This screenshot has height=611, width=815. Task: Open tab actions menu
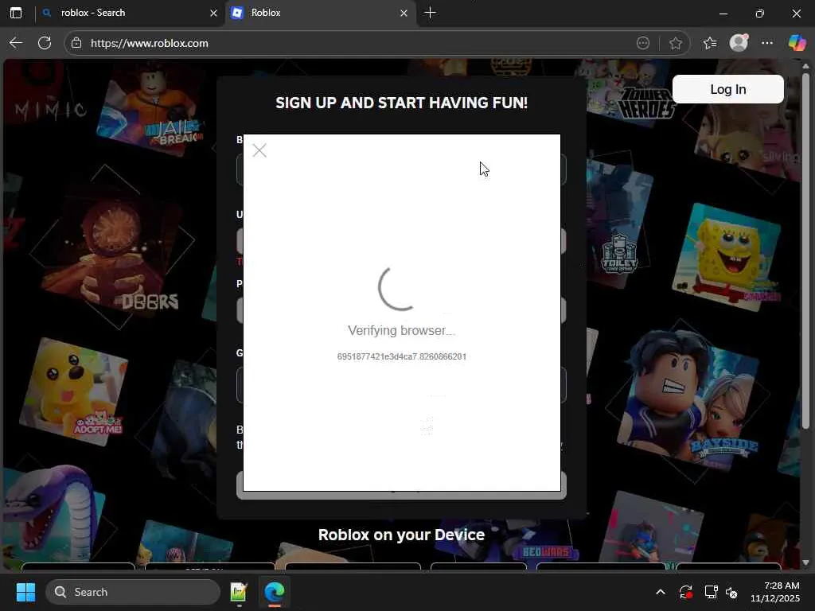click(x=16, y=13)
